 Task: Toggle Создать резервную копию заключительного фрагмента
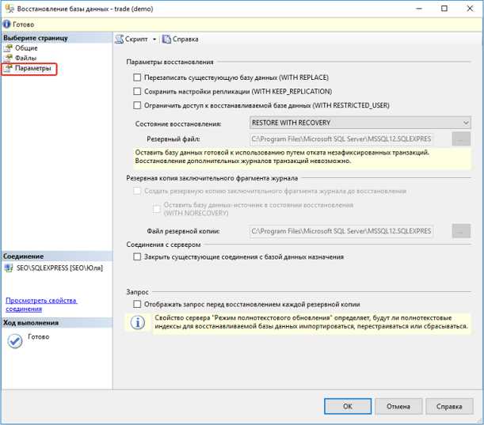pyautogui.click(x=137, y=191)
